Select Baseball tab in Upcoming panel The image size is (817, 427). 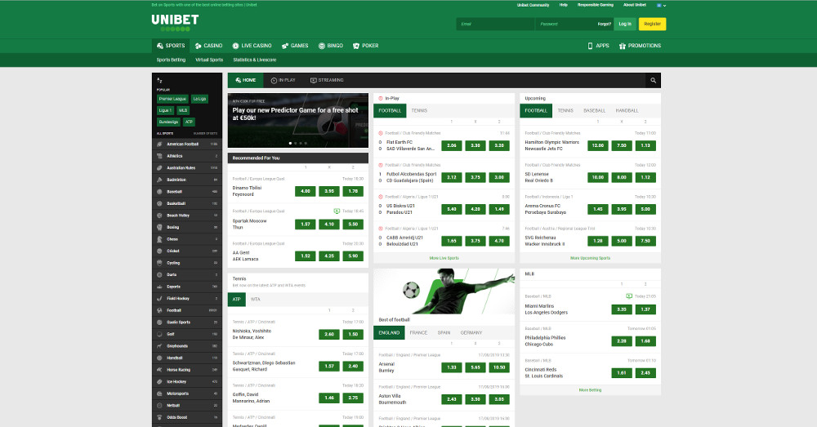coord(594,110)
